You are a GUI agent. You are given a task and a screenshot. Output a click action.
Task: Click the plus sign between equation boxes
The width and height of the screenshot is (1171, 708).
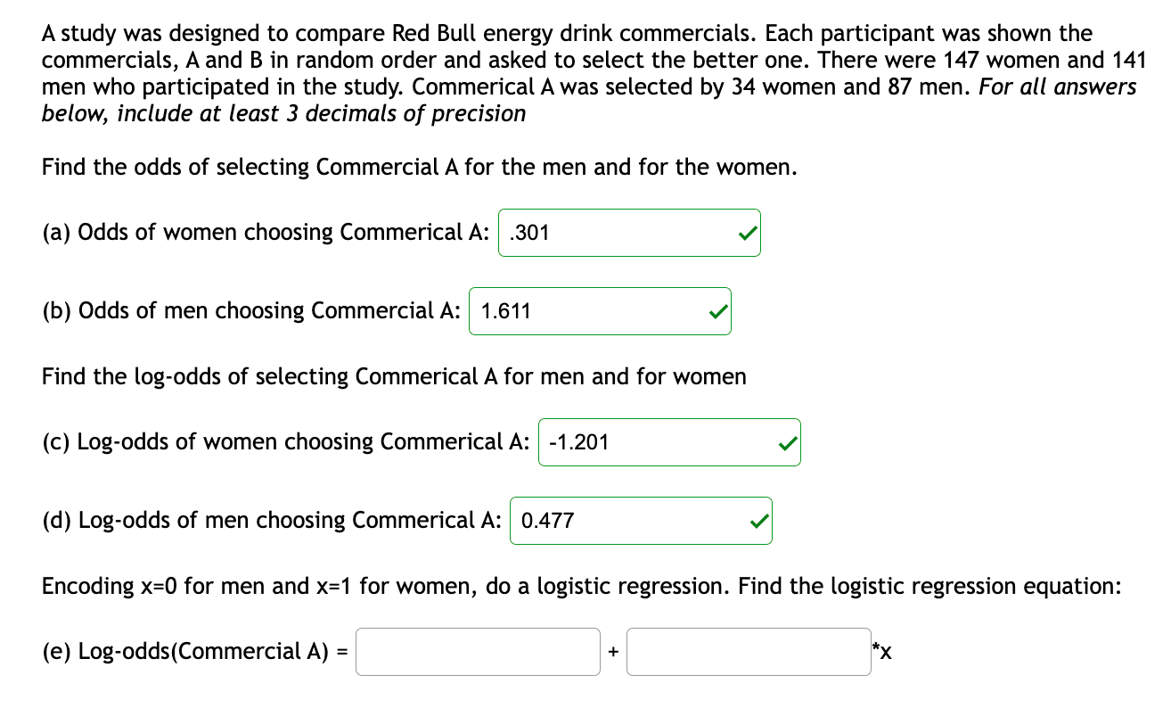click(x=615, y=652)
